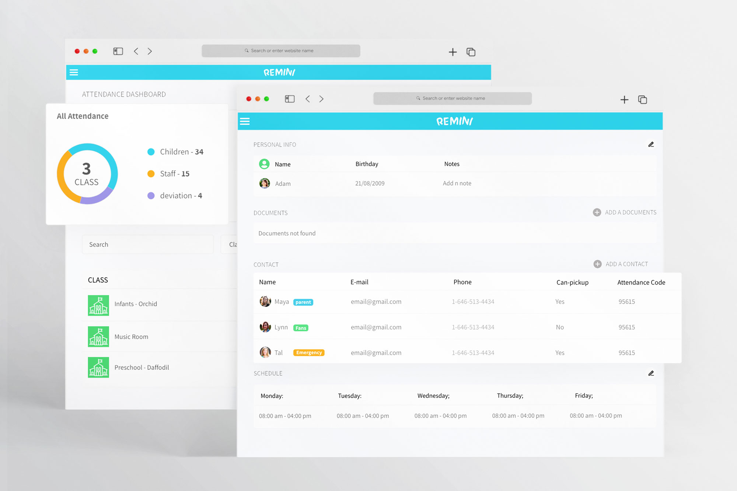Image resolution: width=737 pixels, height=491 pixels.
Task: Click the pencil edit icon for Personal Info
Action: 651,144
